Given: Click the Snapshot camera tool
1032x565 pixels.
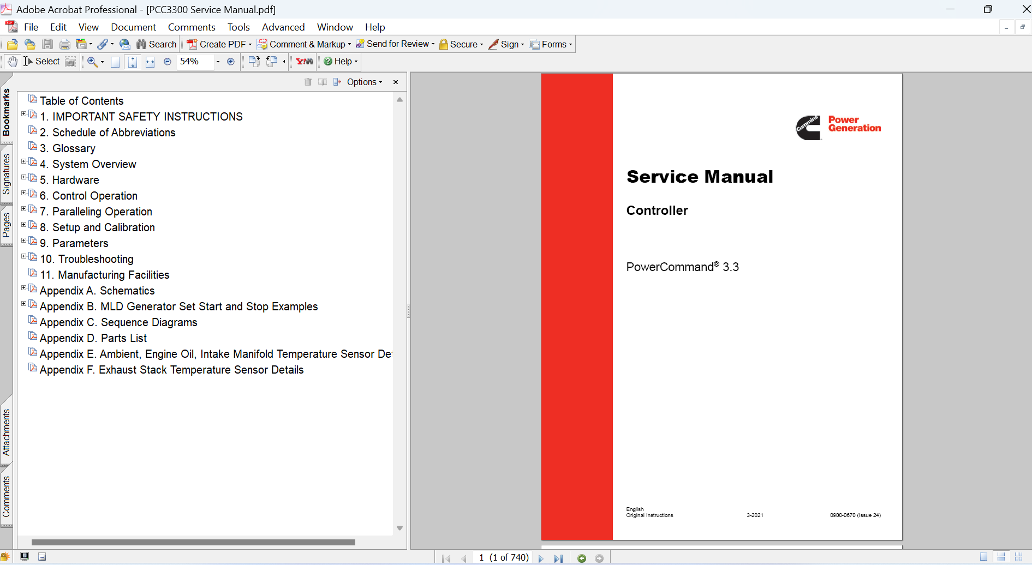Looking at the screenshot, I should click(70, 62).
